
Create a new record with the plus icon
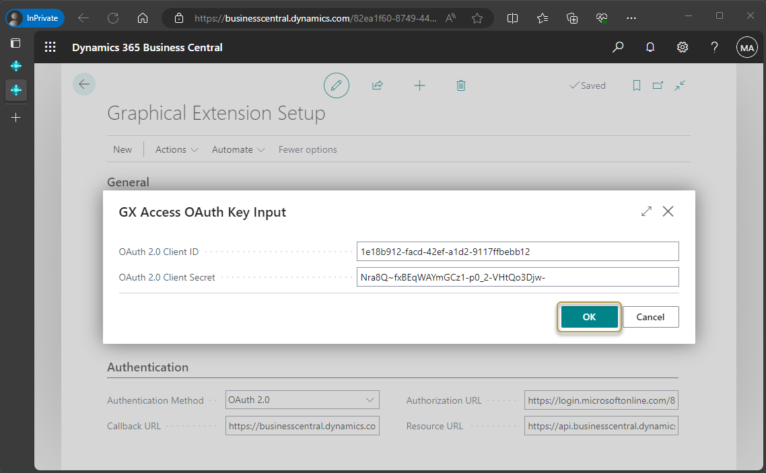pos(419,85)
